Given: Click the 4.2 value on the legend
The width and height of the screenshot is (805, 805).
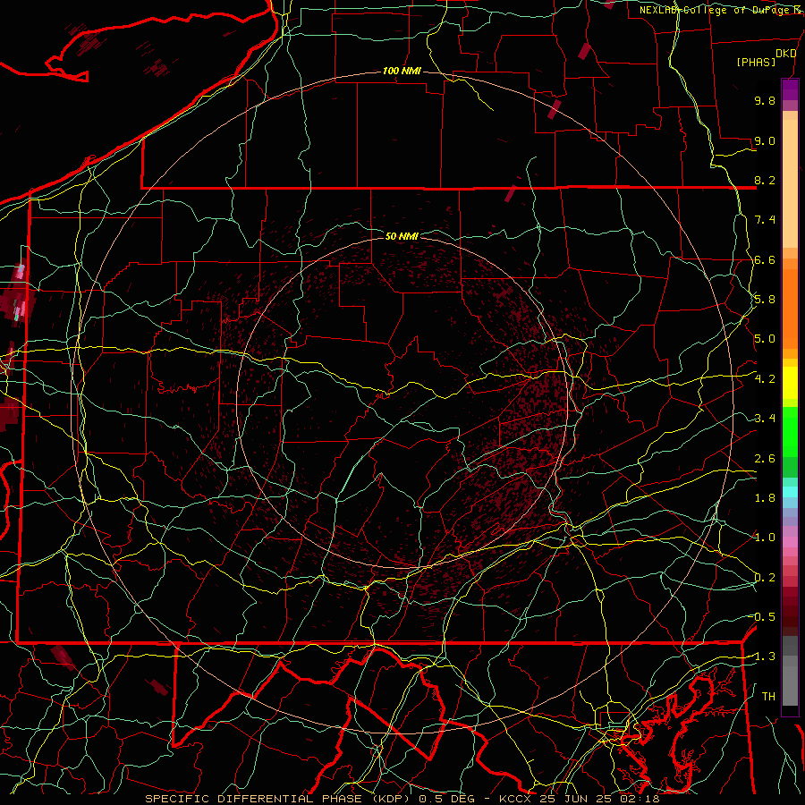Looking at the screenshot, I should coord(765,379).
